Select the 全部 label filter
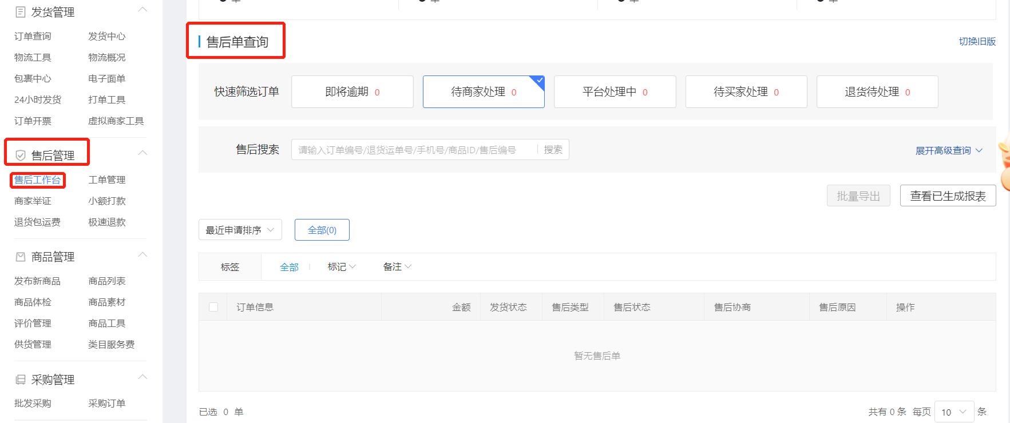The width and height of the screenshot is (1010, 423). click(x=289, y=267)
